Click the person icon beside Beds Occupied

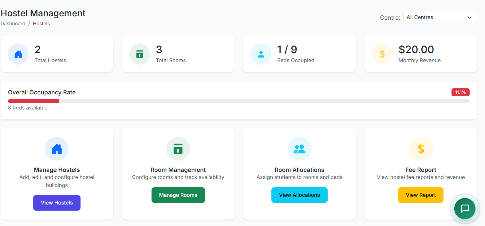pos(261,54)
